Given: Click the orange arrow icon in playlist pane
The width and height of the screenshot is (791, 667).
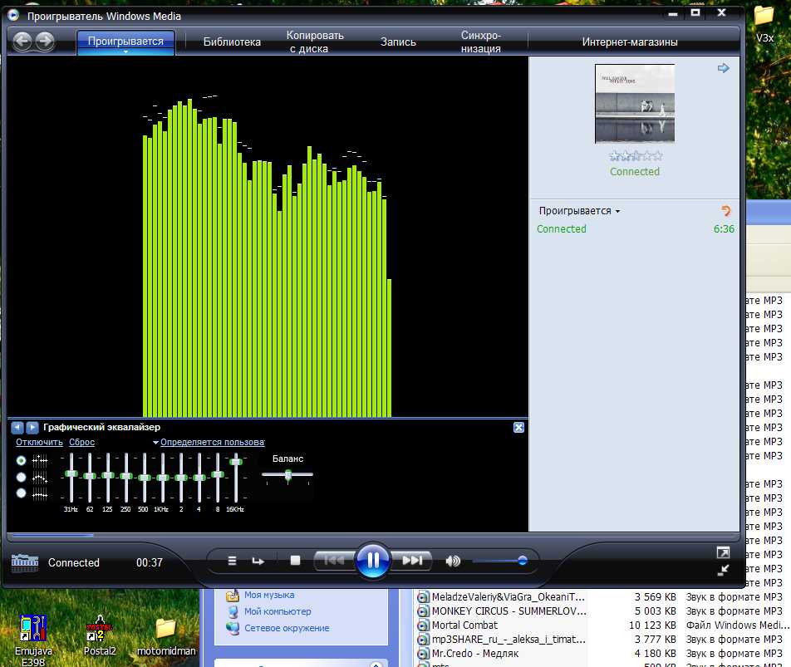Looking at the screenshot, I should (x=726, y=211).
